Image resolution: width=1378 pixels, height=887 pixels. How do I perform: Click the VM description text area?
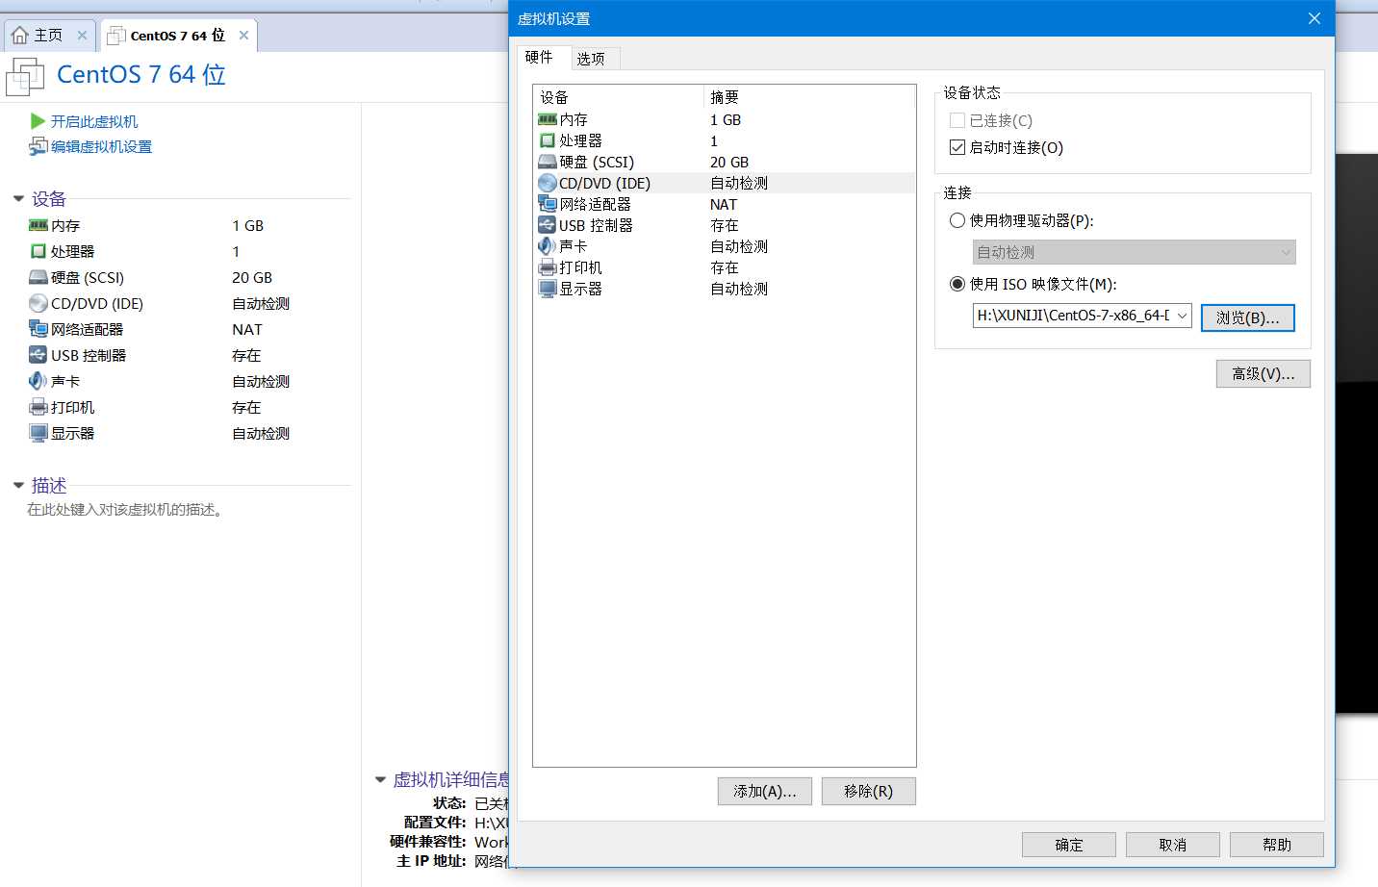(125, 509)
